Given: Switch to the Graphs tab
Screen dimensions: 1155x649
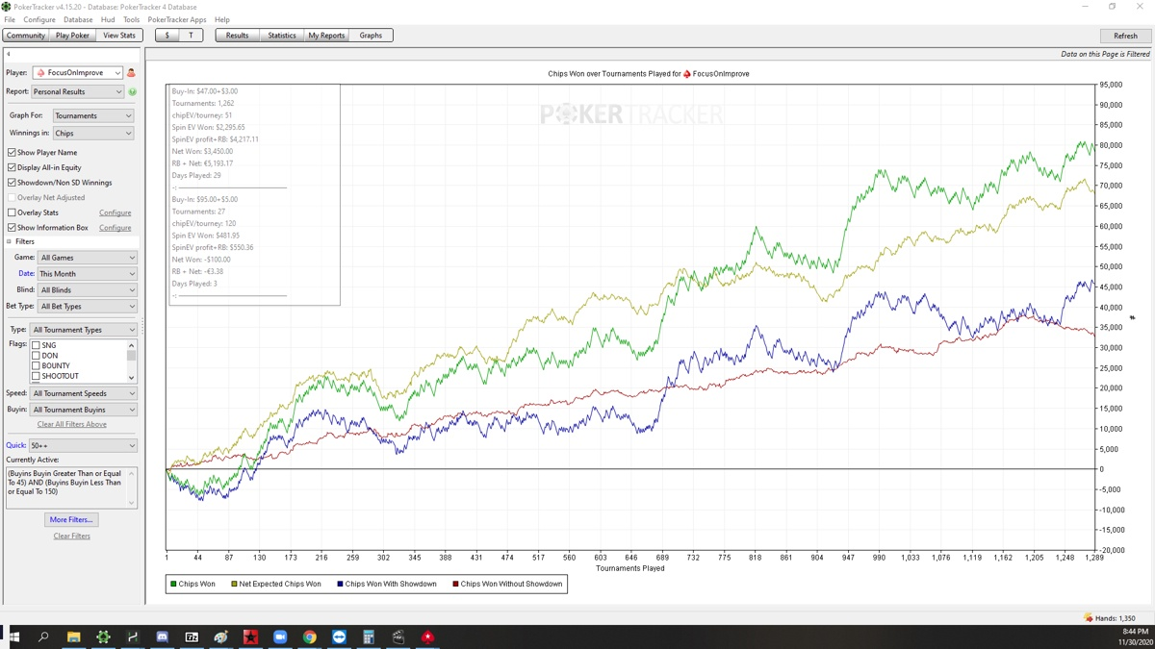Looking at the screenshot, I should [371, 36].
